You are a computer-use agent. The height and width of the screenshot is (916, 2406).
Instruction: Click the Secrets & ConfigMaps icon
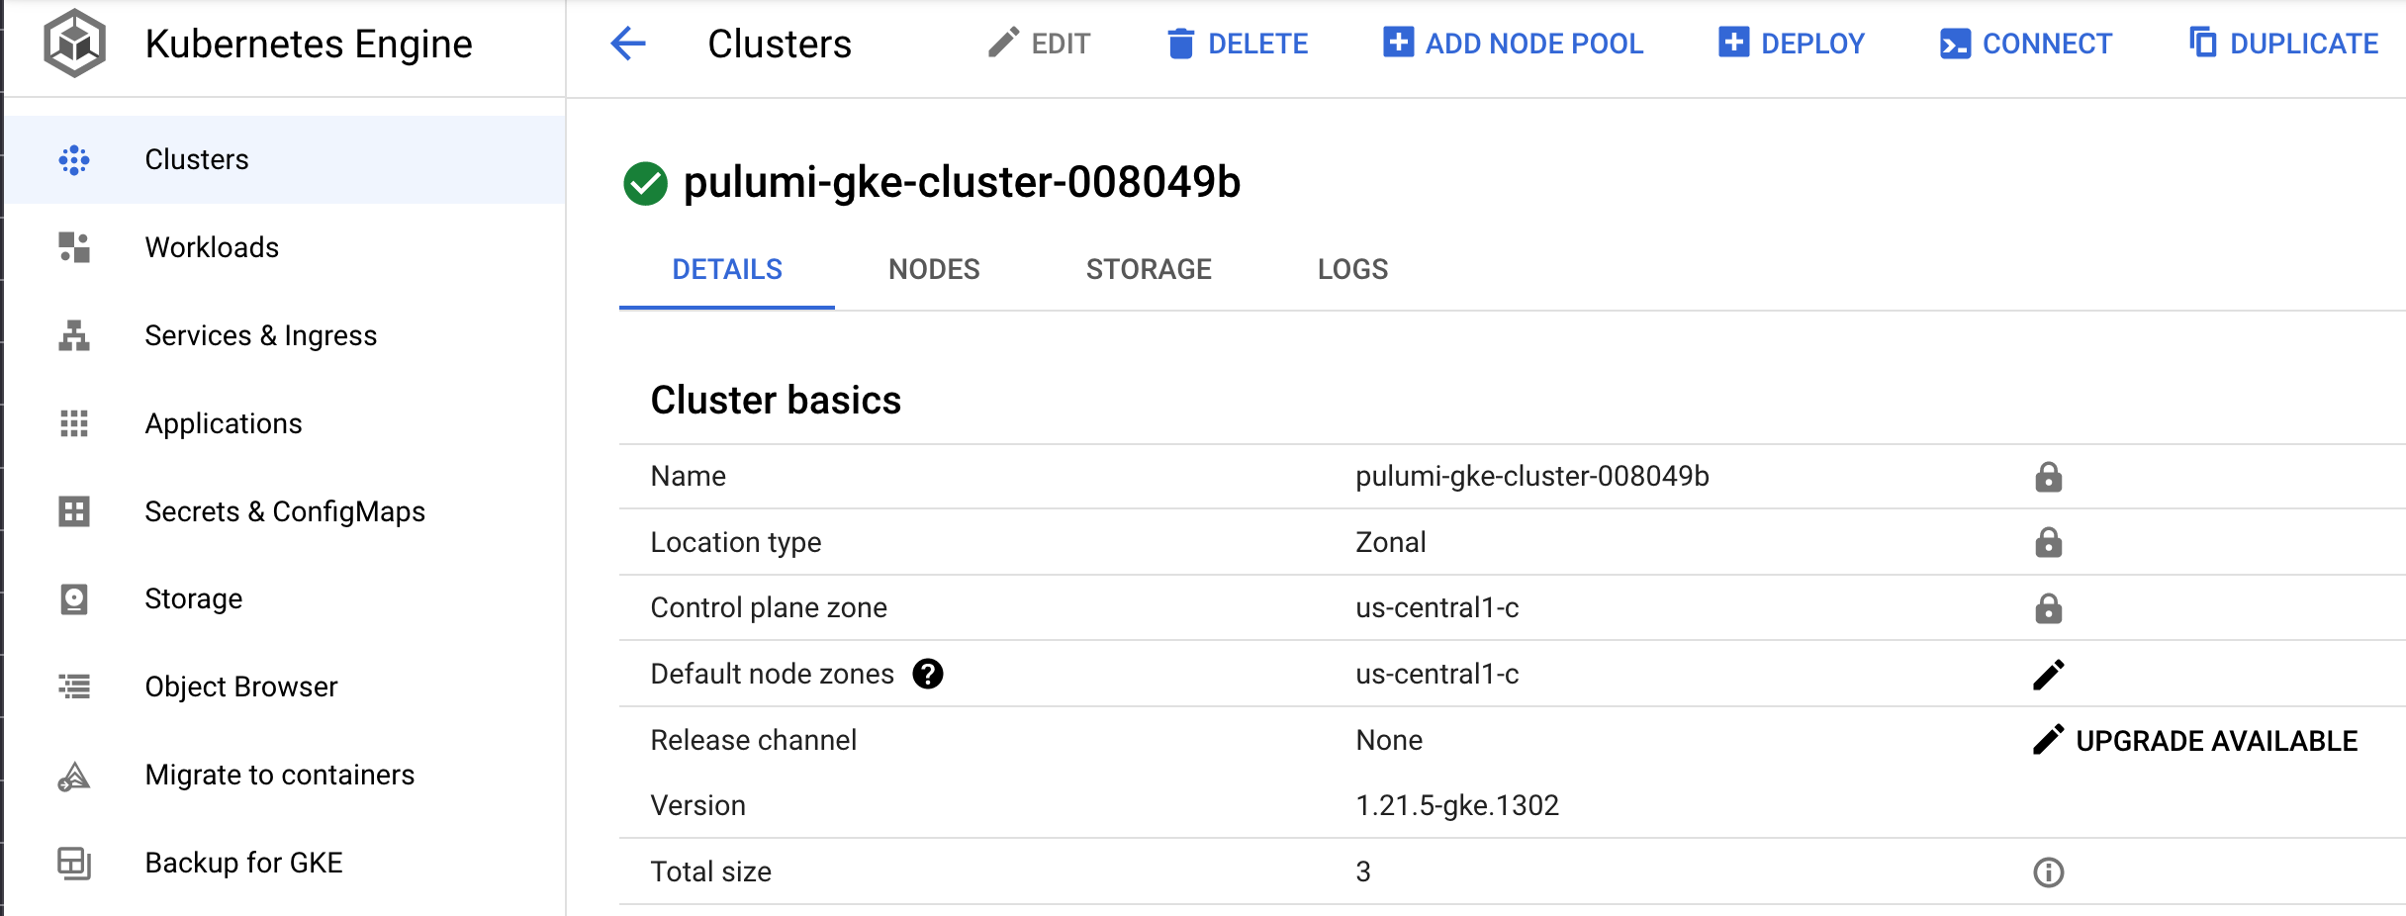pyautogui.click(x=74, y=511)
